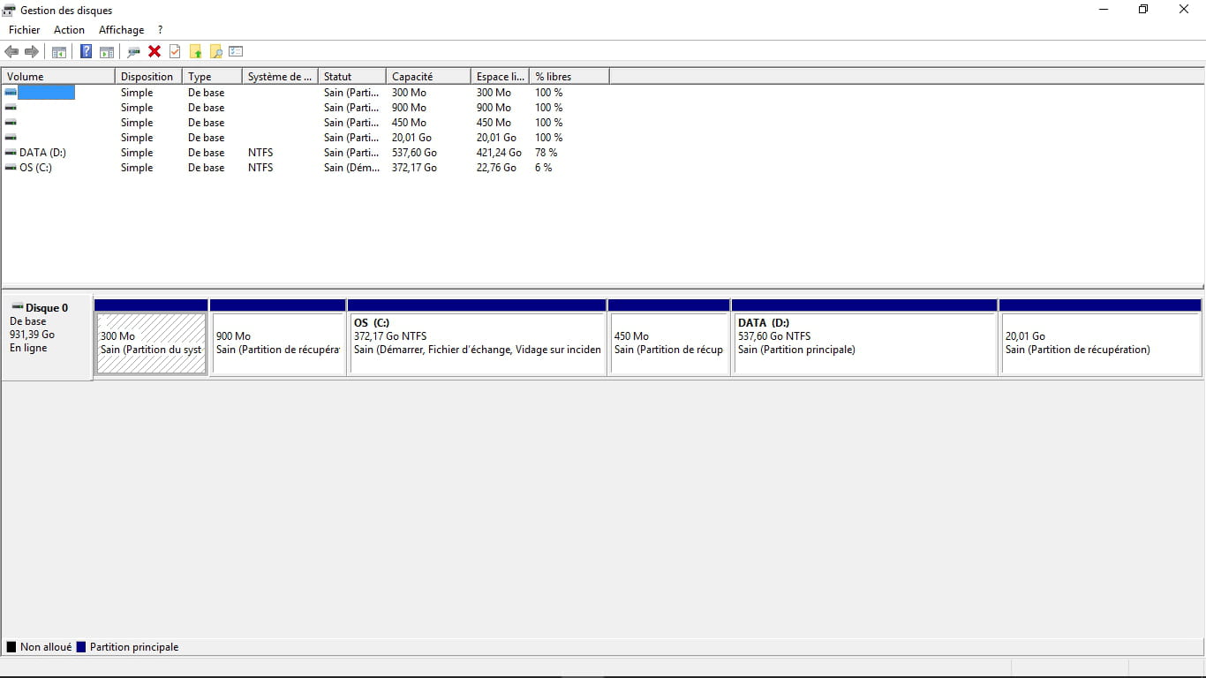Click the folder with green arrow icon
The width and height of the screenshot is (1206, 678).
tap(196, 52)
